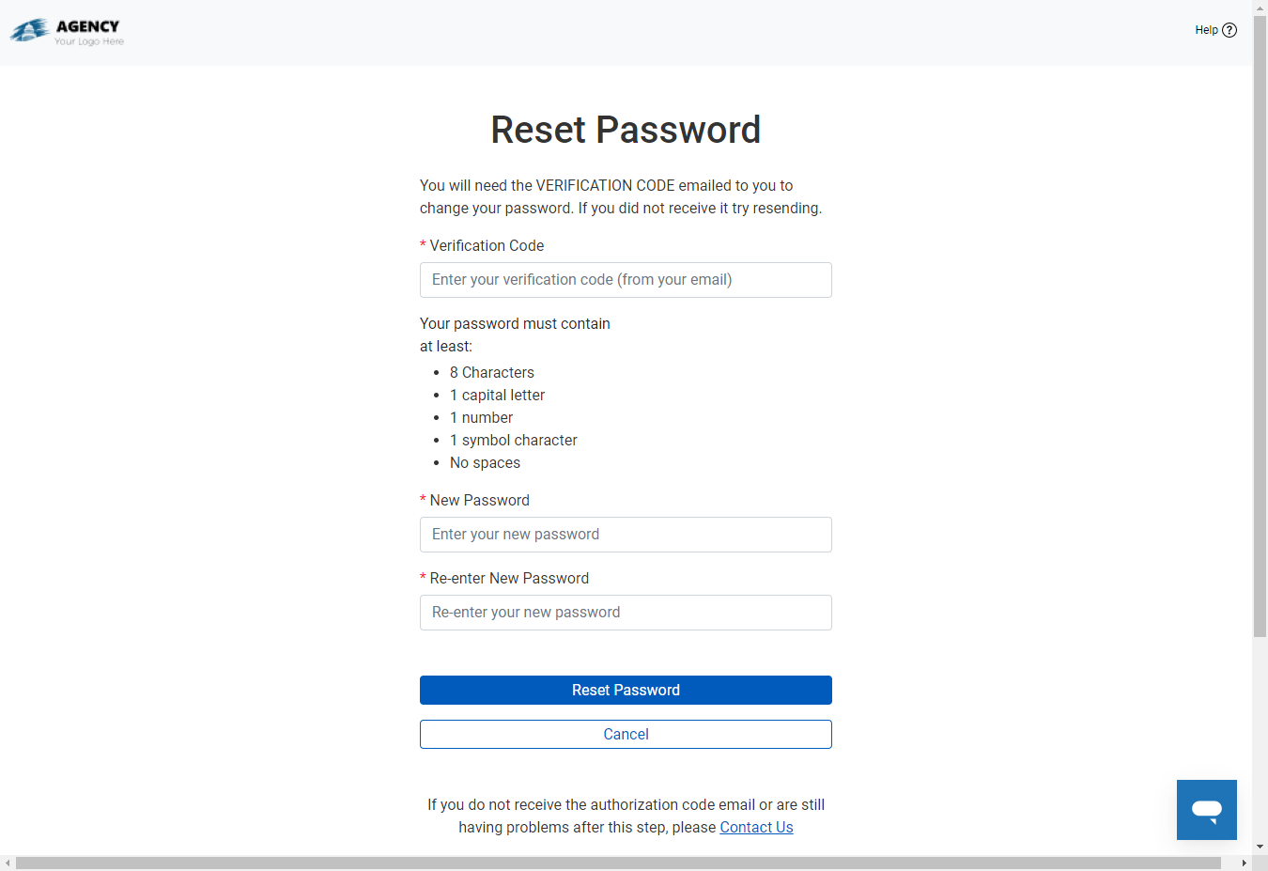The image size is (1268, 871).
Task: Click the horizontal scrollbar left arrow
Action: (x=8, y=863)
